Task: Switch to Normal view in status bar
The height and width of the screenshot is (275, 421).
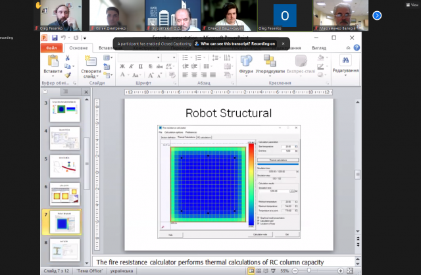Action: (251, 270)
